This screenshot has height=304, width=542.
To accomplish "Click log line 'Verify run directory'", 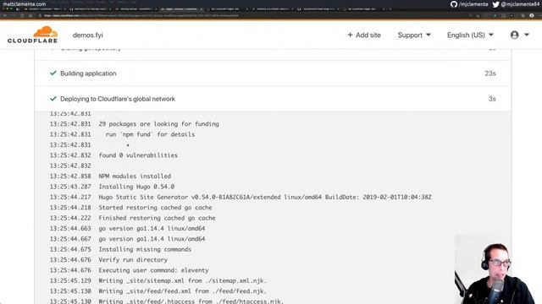I will click(x=133, y=260).
